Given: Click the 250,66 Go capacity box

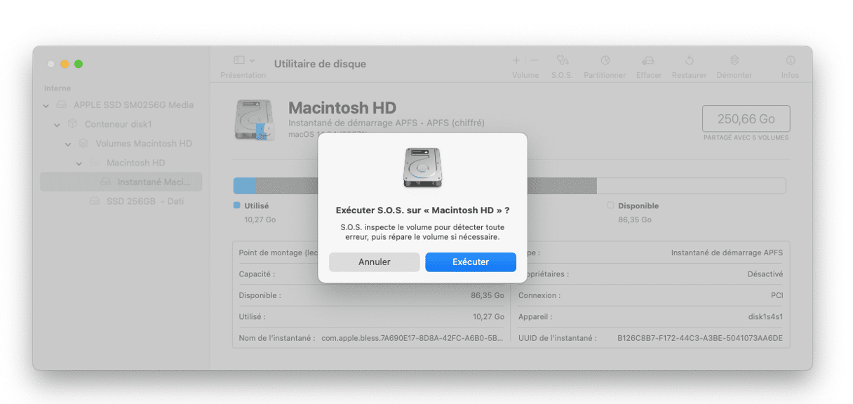Looking at the screenshot, I should (746, 119).
